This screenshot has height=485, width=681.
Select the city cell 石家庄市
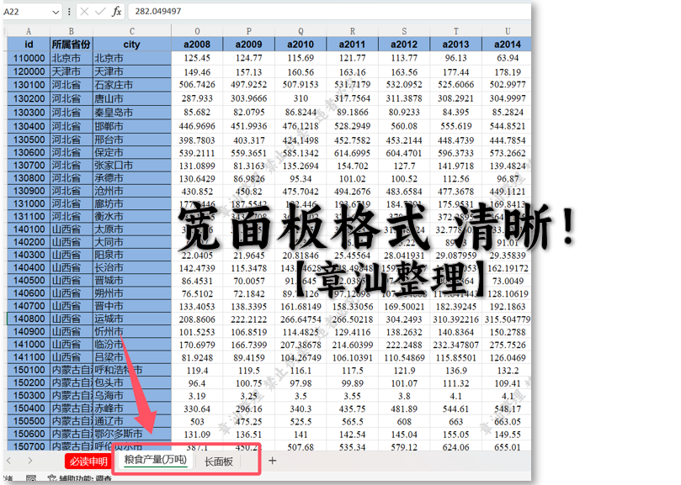coord(132,85)
